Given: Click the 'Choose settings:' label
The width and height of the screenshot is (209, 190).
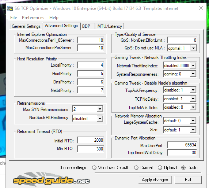Looking at the screenshot, I should click(x=73, y=168).
